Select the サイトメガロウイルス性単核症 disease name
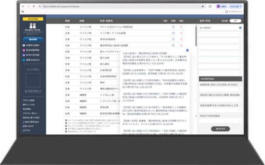This screenshot has height=165, width=265. 116,27
